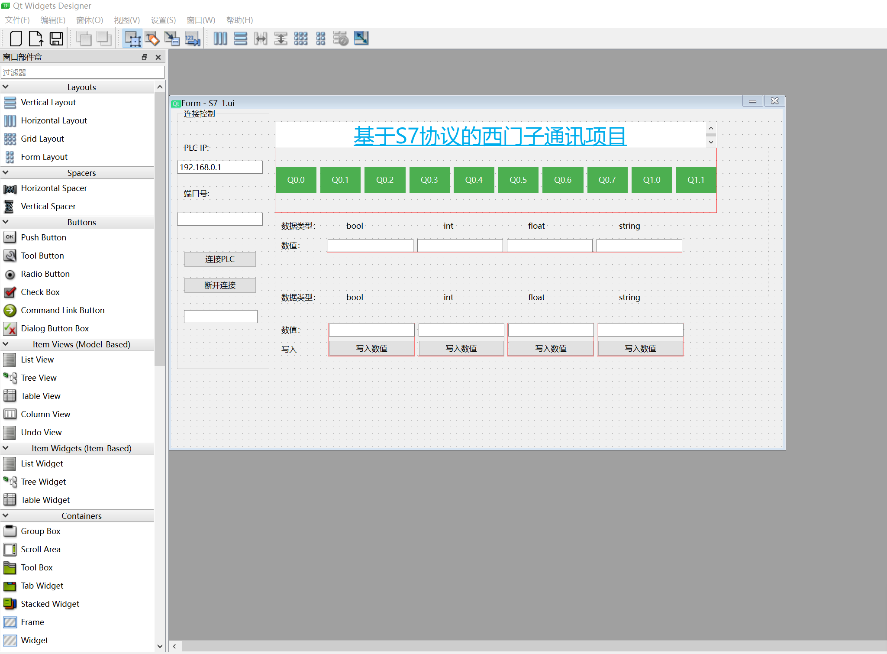Click Lay Out in Form Layout icon
Viewport: 887px width, 654px height.
[x=320, y=39]
